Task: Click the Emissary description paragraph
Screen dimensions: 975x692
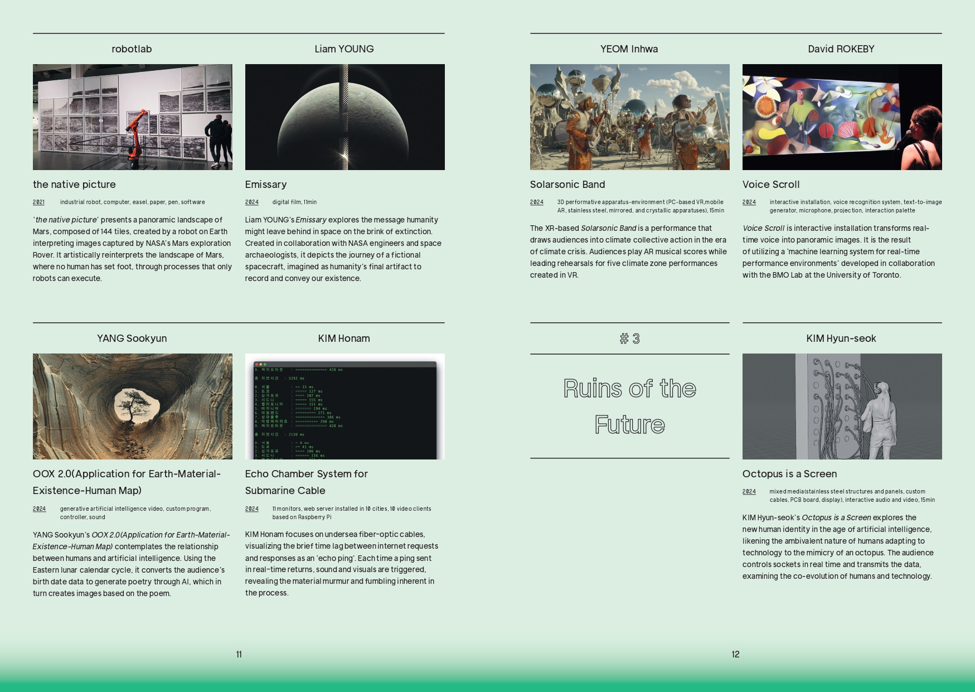Action: click(343, 249)
